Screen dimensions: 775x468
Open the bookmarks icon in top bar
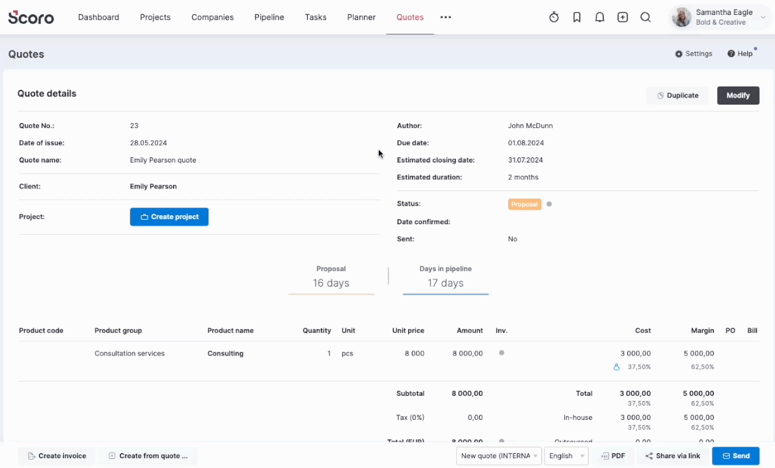click(x=577, y=18)
